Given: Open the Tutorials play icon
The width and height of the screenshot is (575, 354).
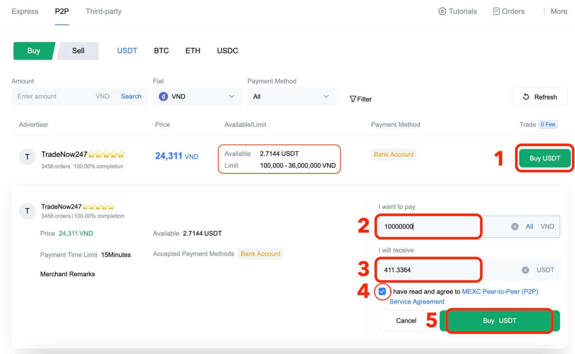Looking at the screenshot, I should pyautogui.click(x=442, y=11).
